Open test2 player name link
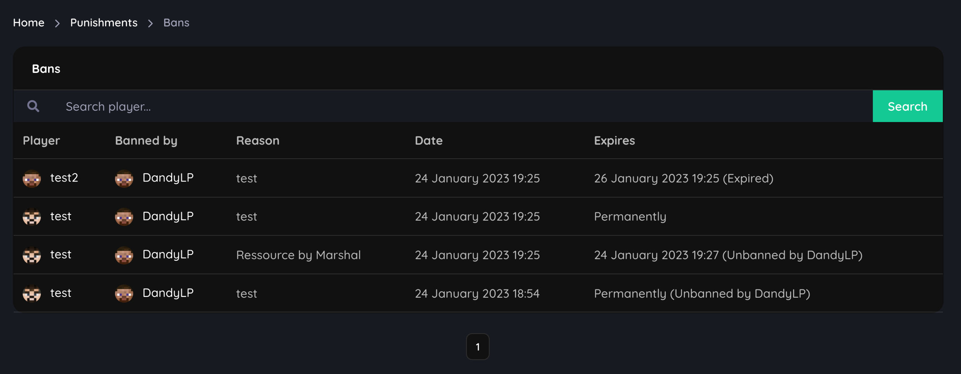This screenshot has height=374, width=961. click(x=64, y=178)
